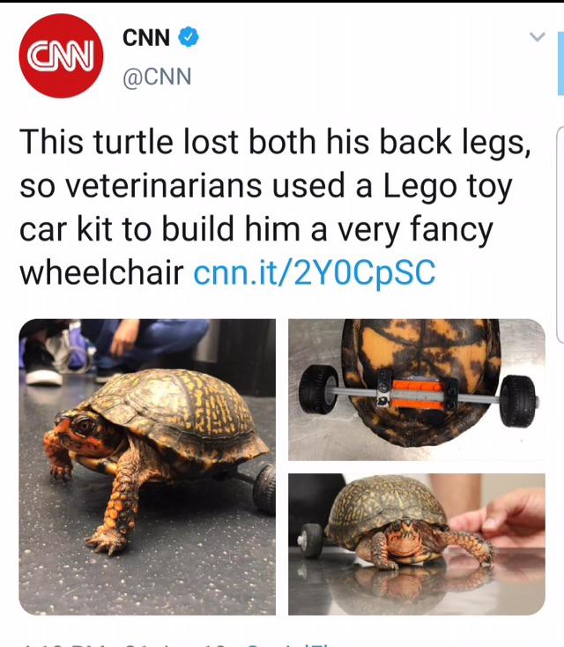View the large photo of the turtle walking
Viewport: 564px width, 647px height.
(147, 466)
